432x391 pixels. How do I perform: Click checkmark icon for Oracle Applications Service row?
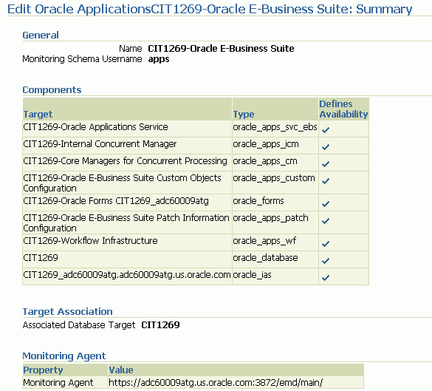(x=326, y=129)
